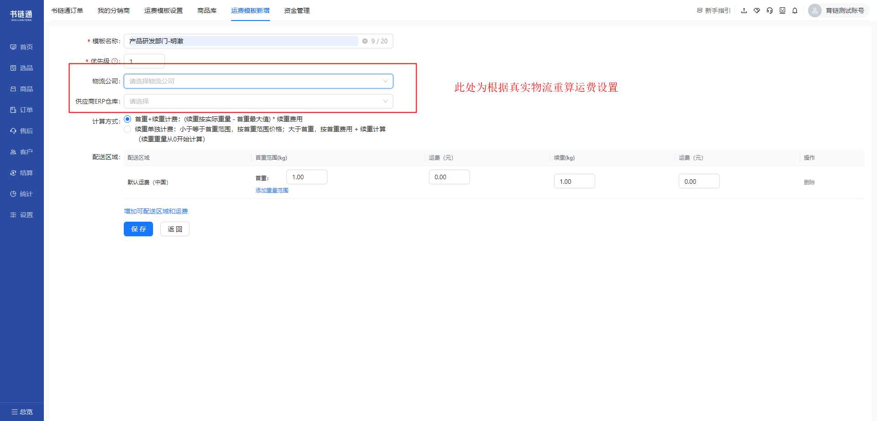Click the 保存 save button

point(138,229)
